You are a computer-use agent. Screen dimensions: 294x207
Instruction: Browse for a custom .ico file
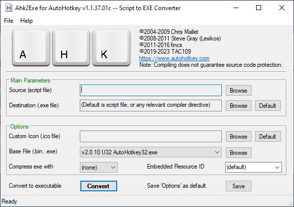click(x=238, y=137)
